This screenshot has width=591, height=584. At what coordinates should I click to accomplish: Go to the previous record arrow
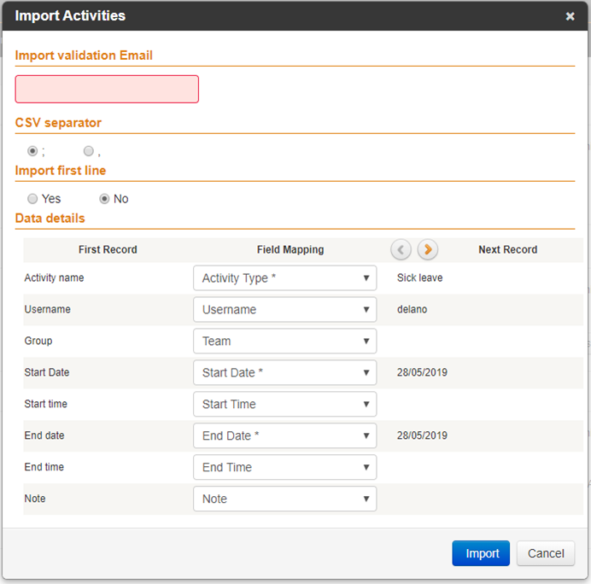(401, 249)
